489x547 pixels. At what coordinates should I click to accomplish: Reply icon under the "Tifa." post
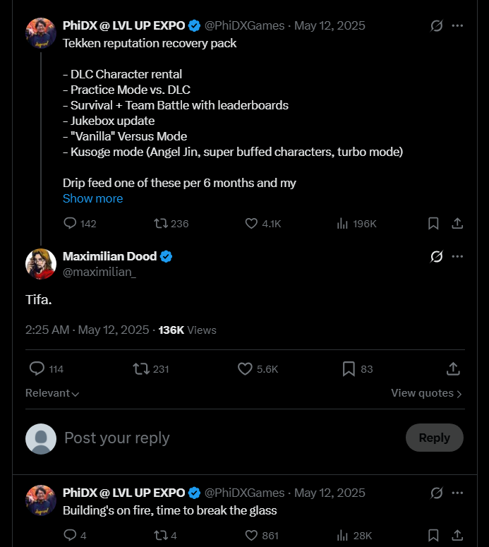pyautogui.click(x=37, y=369)
